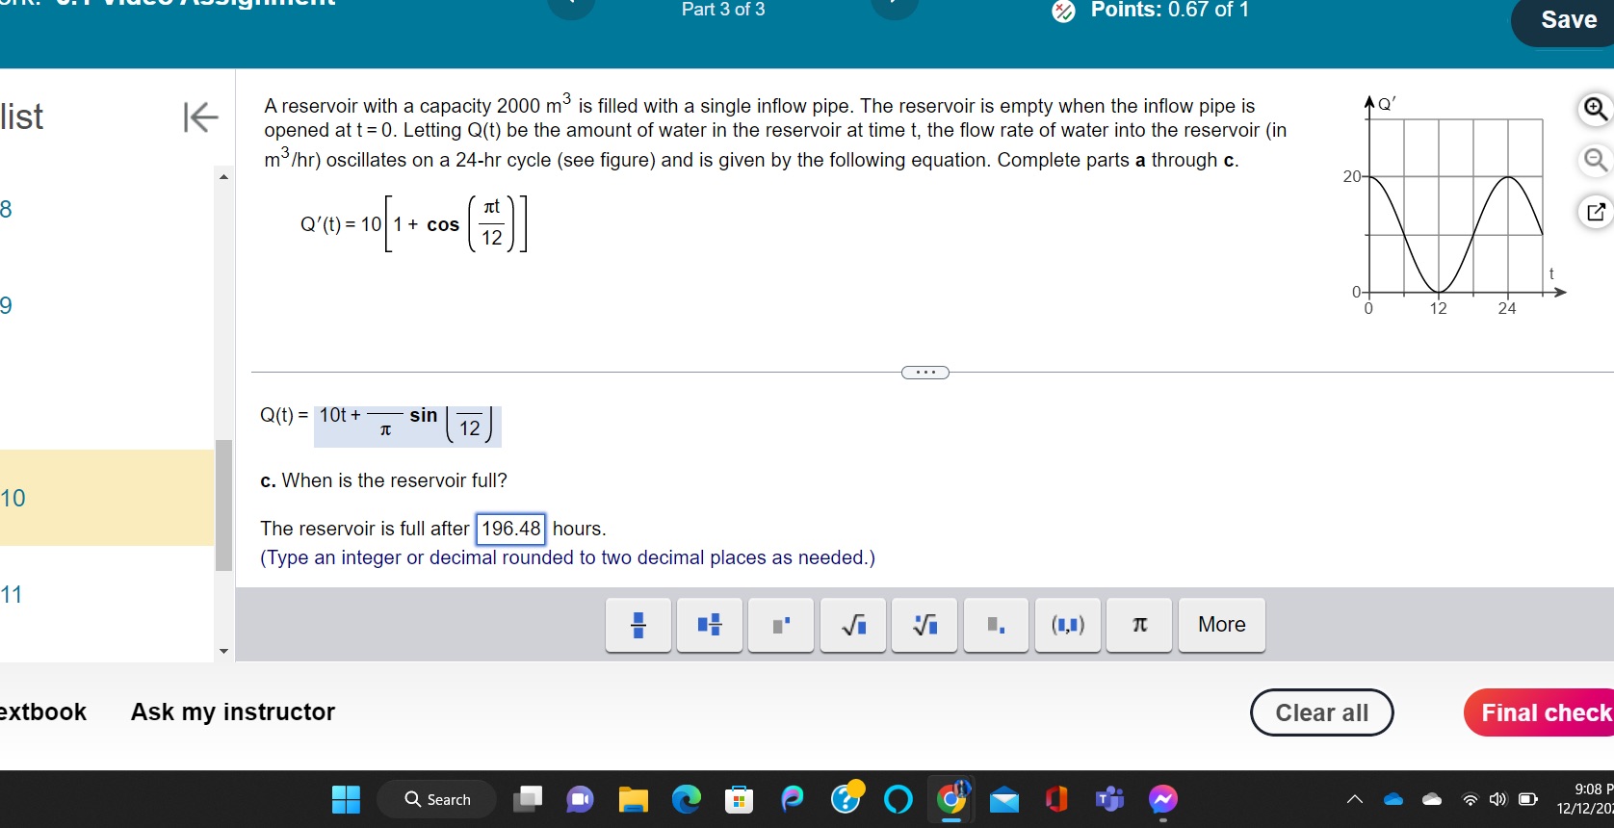The image size is (1614, 828).
Task: Open the clock and date flyout
Action: point(1583,799)
